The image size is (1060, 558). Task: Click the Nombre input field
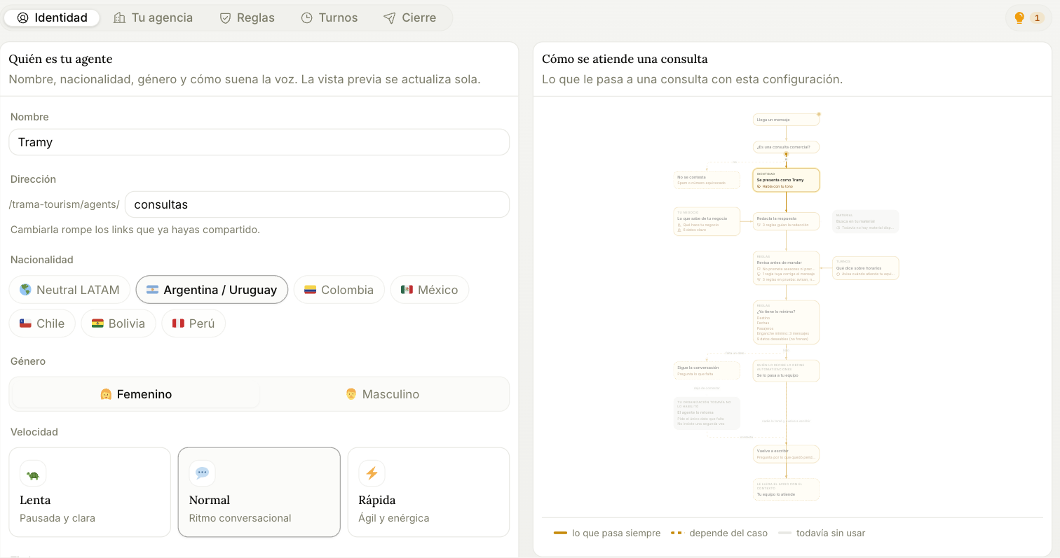coord(259,142)
